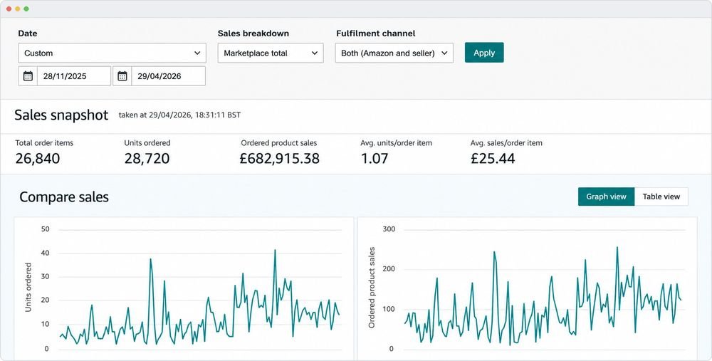Image resolution: width=712 pixels, height=361 pixels.
Task: Click the Date label
Action: (28, 33)
